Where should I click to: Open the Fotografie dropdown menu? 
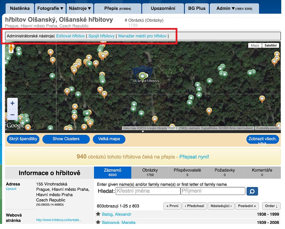pos(50,8)
